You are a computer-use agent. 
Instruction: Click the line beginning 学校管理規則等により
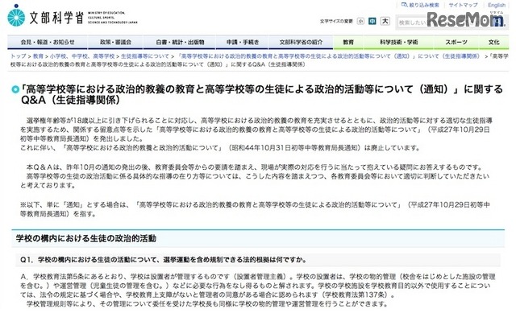(x=207, y=304)
